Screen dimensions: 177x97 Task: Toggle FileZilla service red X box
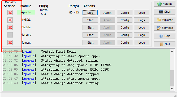click(10, 27)
